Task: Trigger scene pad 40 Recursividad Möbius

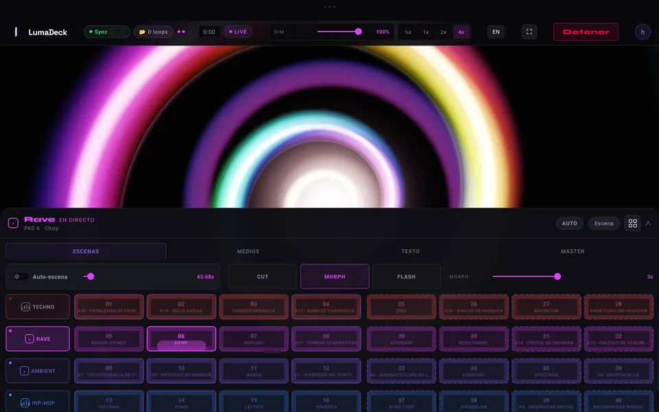Action: (618, 402)
